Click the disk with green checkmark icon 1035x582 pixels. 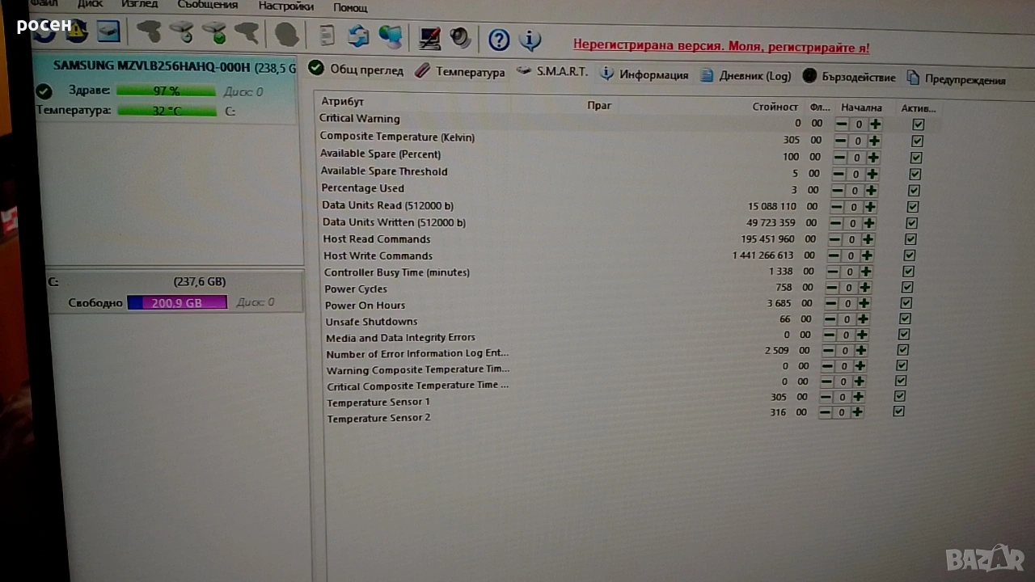(x=214, y=33)
